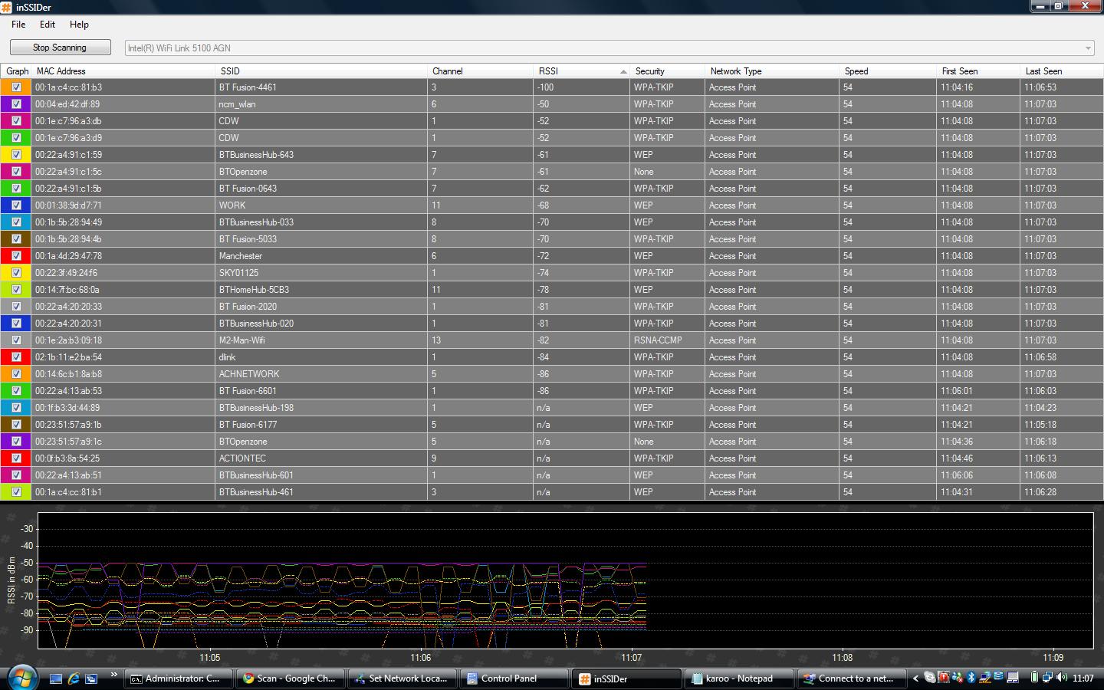Sort by Speed column header

(x=888, y=71)
